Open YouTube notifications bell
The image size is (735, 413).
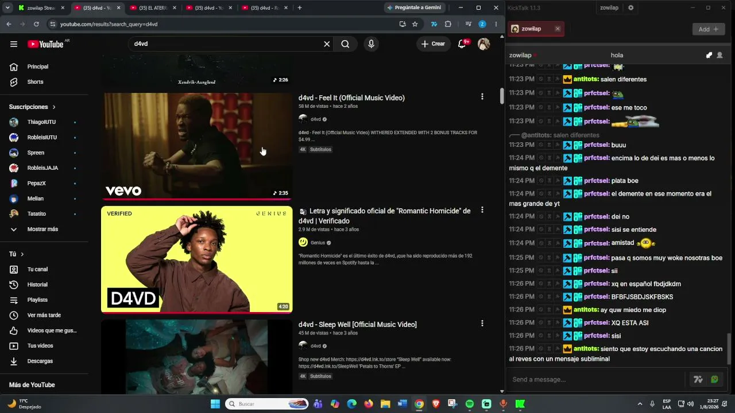tap(462, 44)
